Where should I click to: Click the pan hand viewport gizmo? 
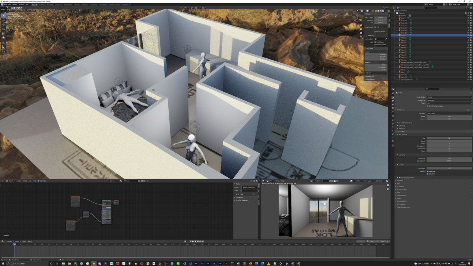pos(361,29)
